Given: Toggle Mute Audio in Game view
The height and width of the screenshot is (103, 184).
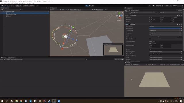Looking at the screenshot, I should pyautogui.click(x=173, y=64).
